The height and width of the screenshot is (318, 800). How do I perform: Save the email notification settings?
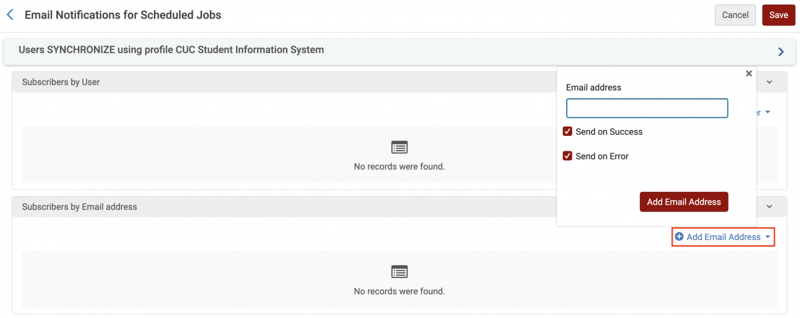tap(778, 15)
